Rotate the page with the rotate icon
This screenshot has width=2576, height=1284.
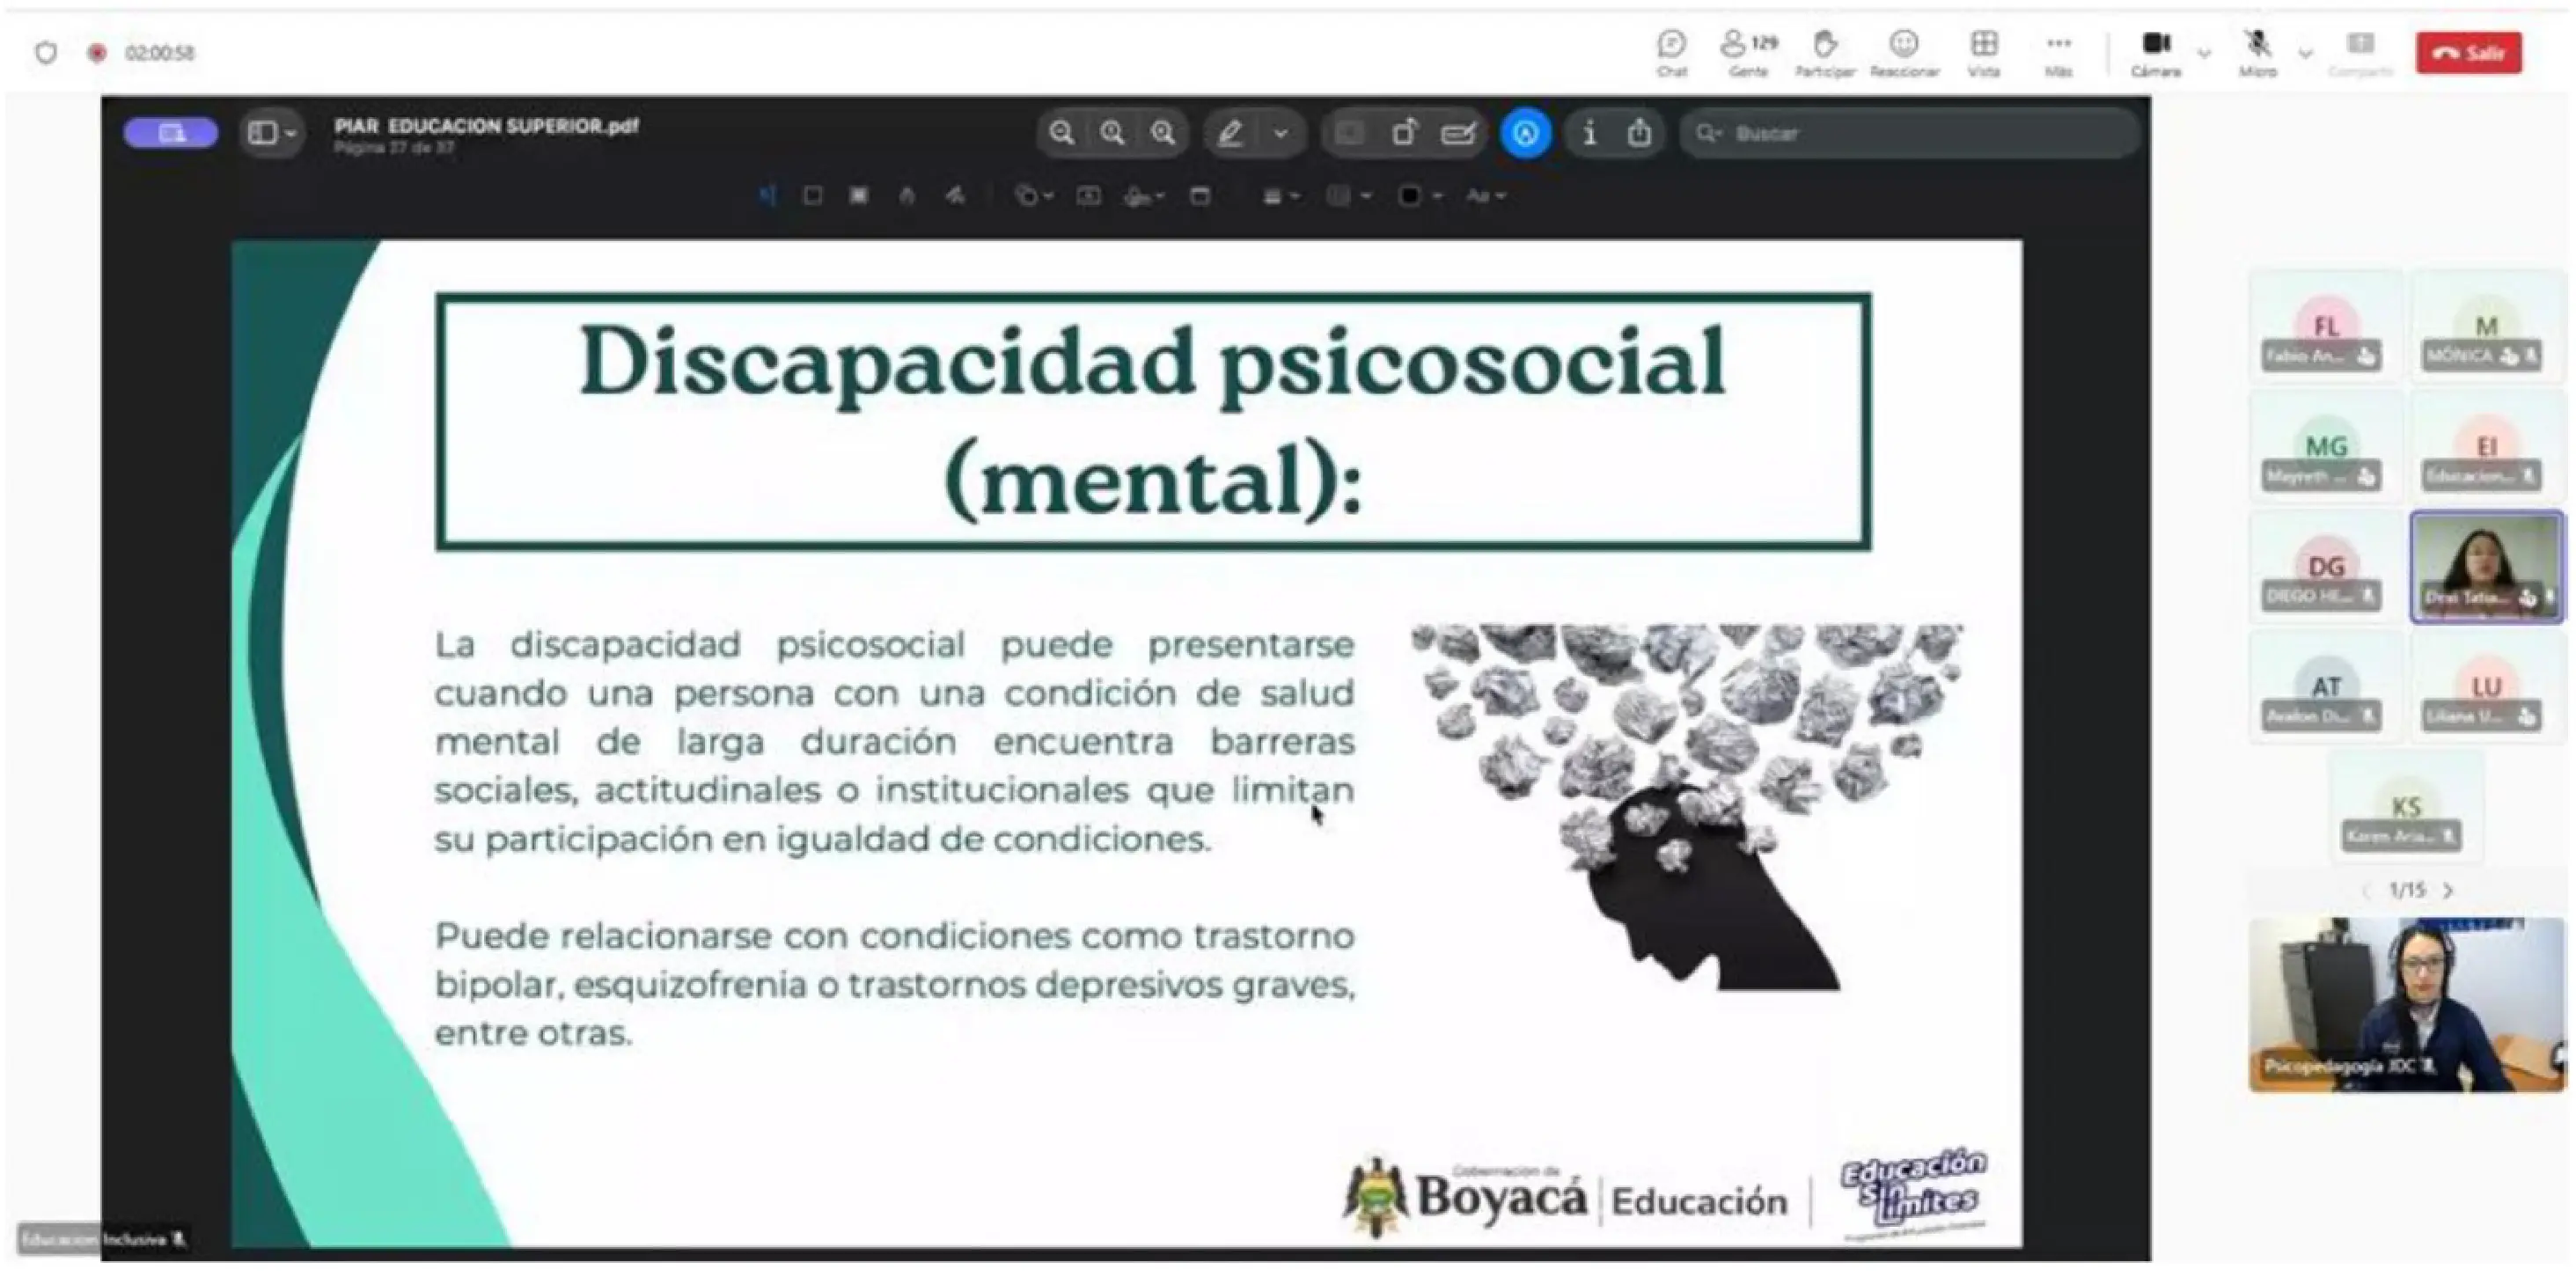[1404, 133]
